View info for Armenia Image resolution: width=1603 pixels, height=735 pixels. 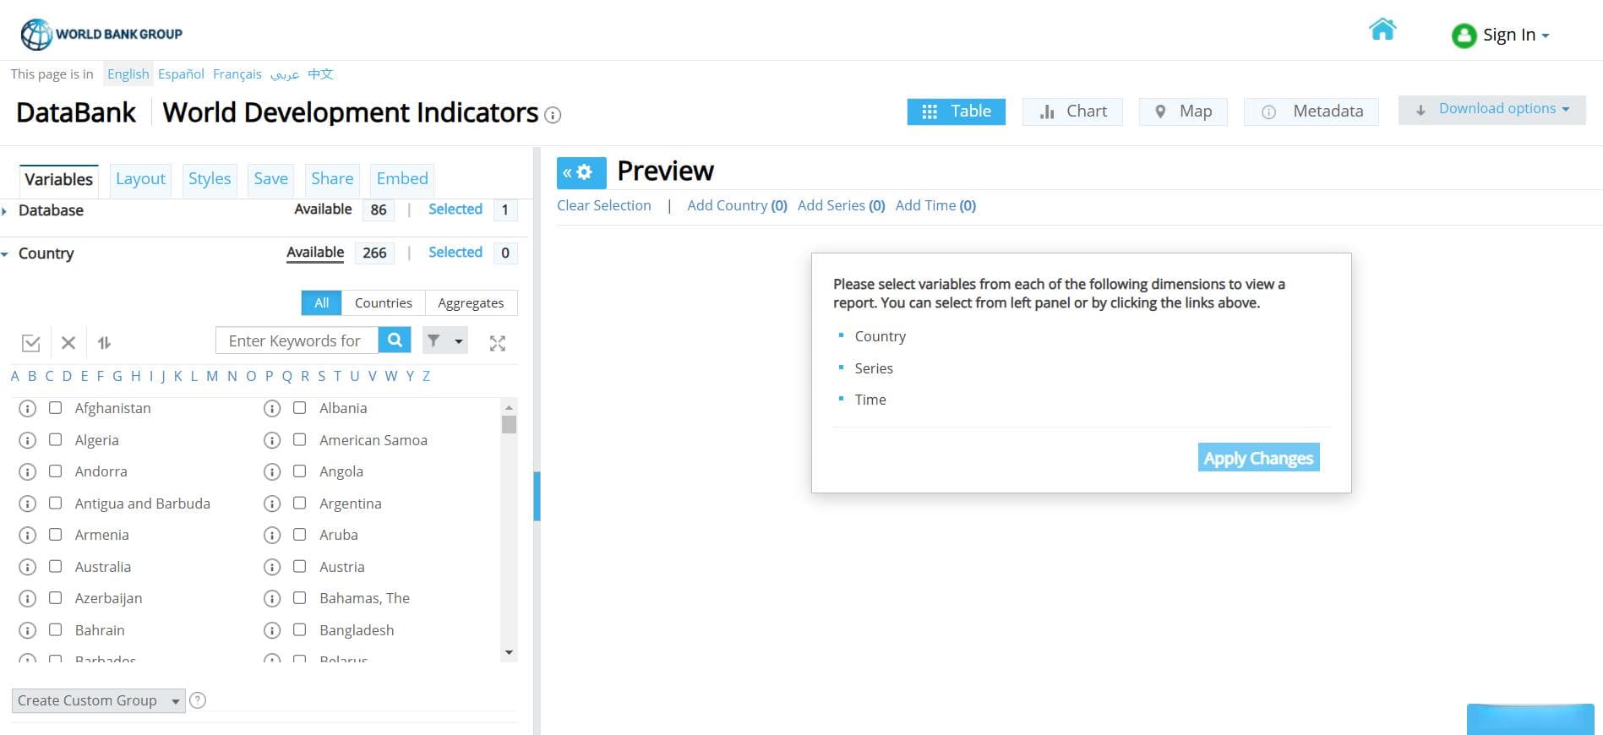pyautogui.click(x=28, y=536)
